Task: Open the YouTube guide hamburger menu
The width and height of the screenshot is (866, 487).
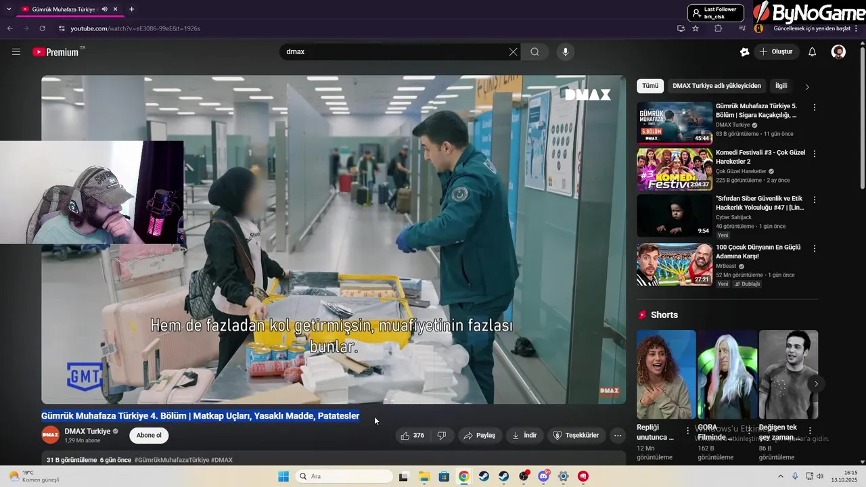Action: (x=16, y=52)
